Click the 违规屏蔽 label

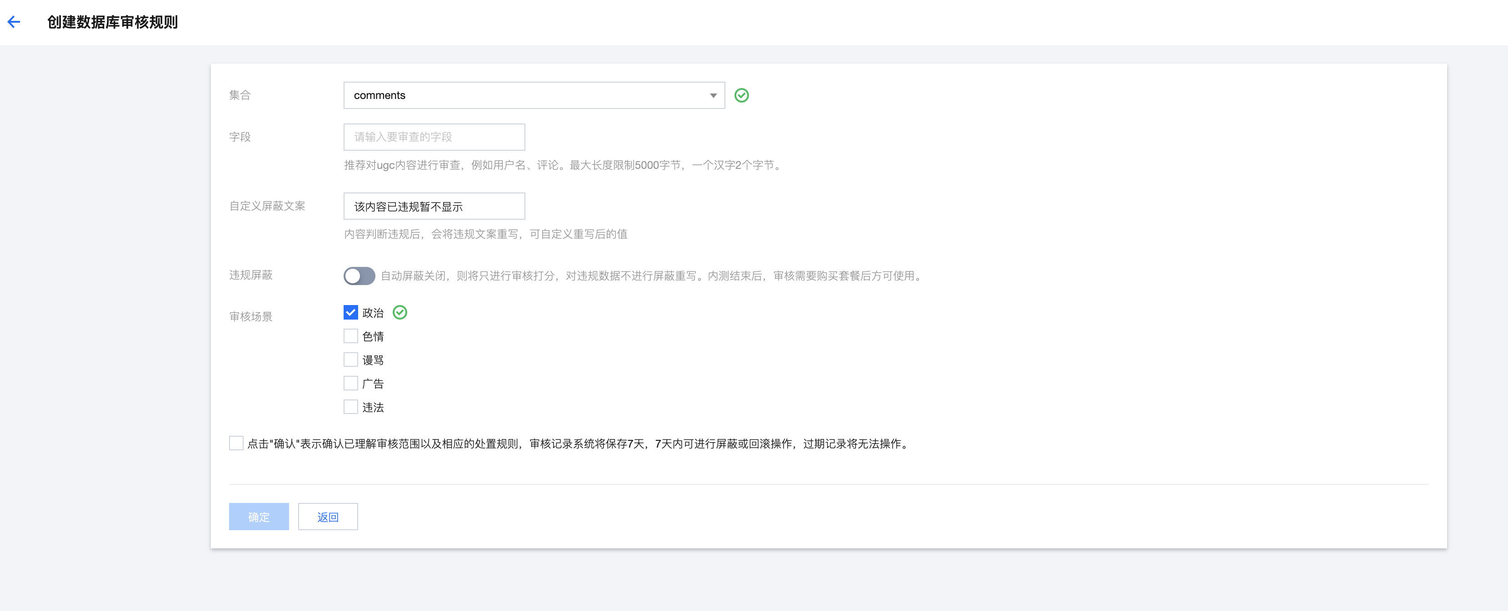pyautogui.click(x=250, y=276)
